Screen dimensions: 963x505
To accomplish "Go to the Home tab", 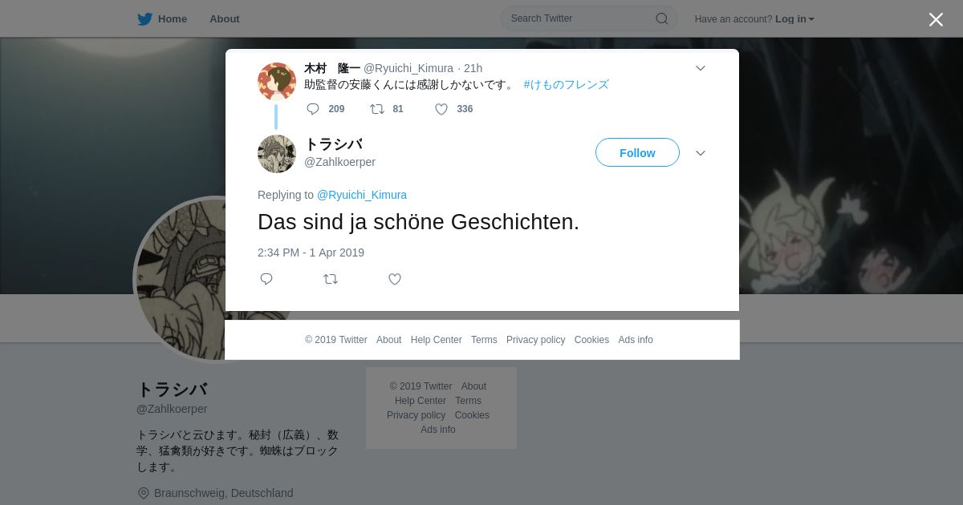I will tap(172, 19).
